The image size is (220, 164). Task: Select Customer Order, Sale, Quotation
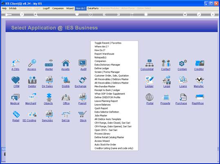pos(112,76)
